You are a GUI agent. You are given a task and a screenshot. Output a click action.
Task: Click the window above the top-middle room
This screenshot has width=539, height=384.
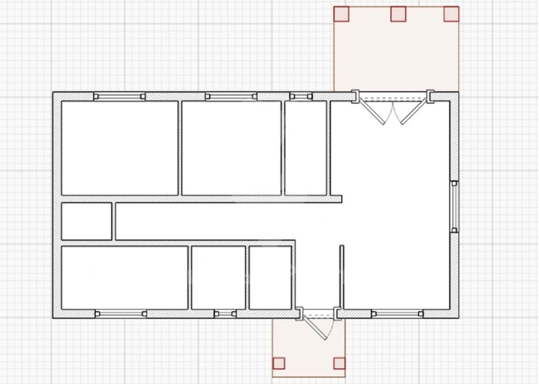pos(230,96)
